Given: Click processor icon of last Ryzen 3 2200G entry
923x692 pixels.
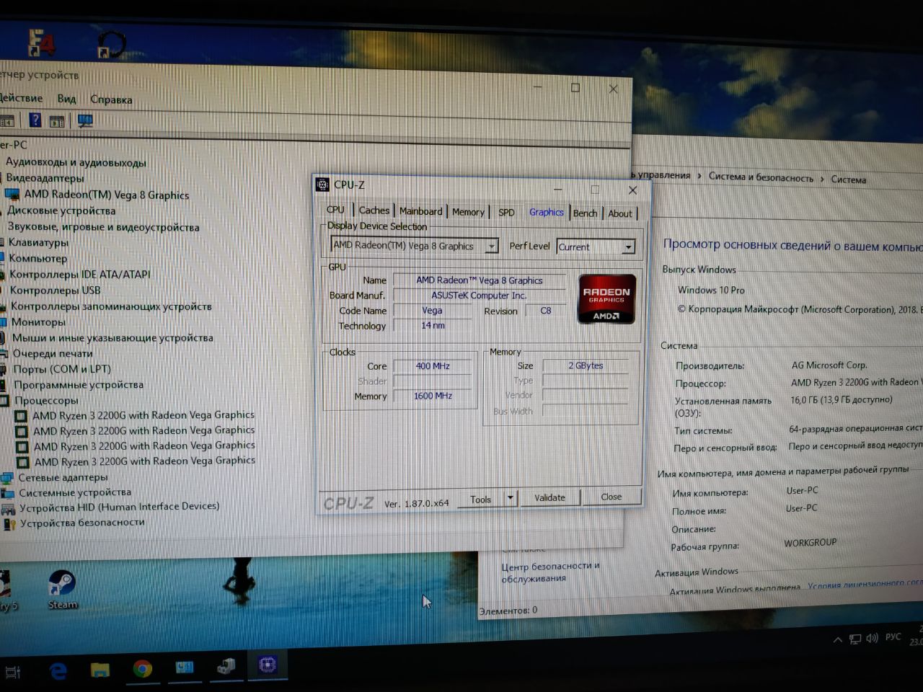Looking at the screenshot, I should [23, 462].
